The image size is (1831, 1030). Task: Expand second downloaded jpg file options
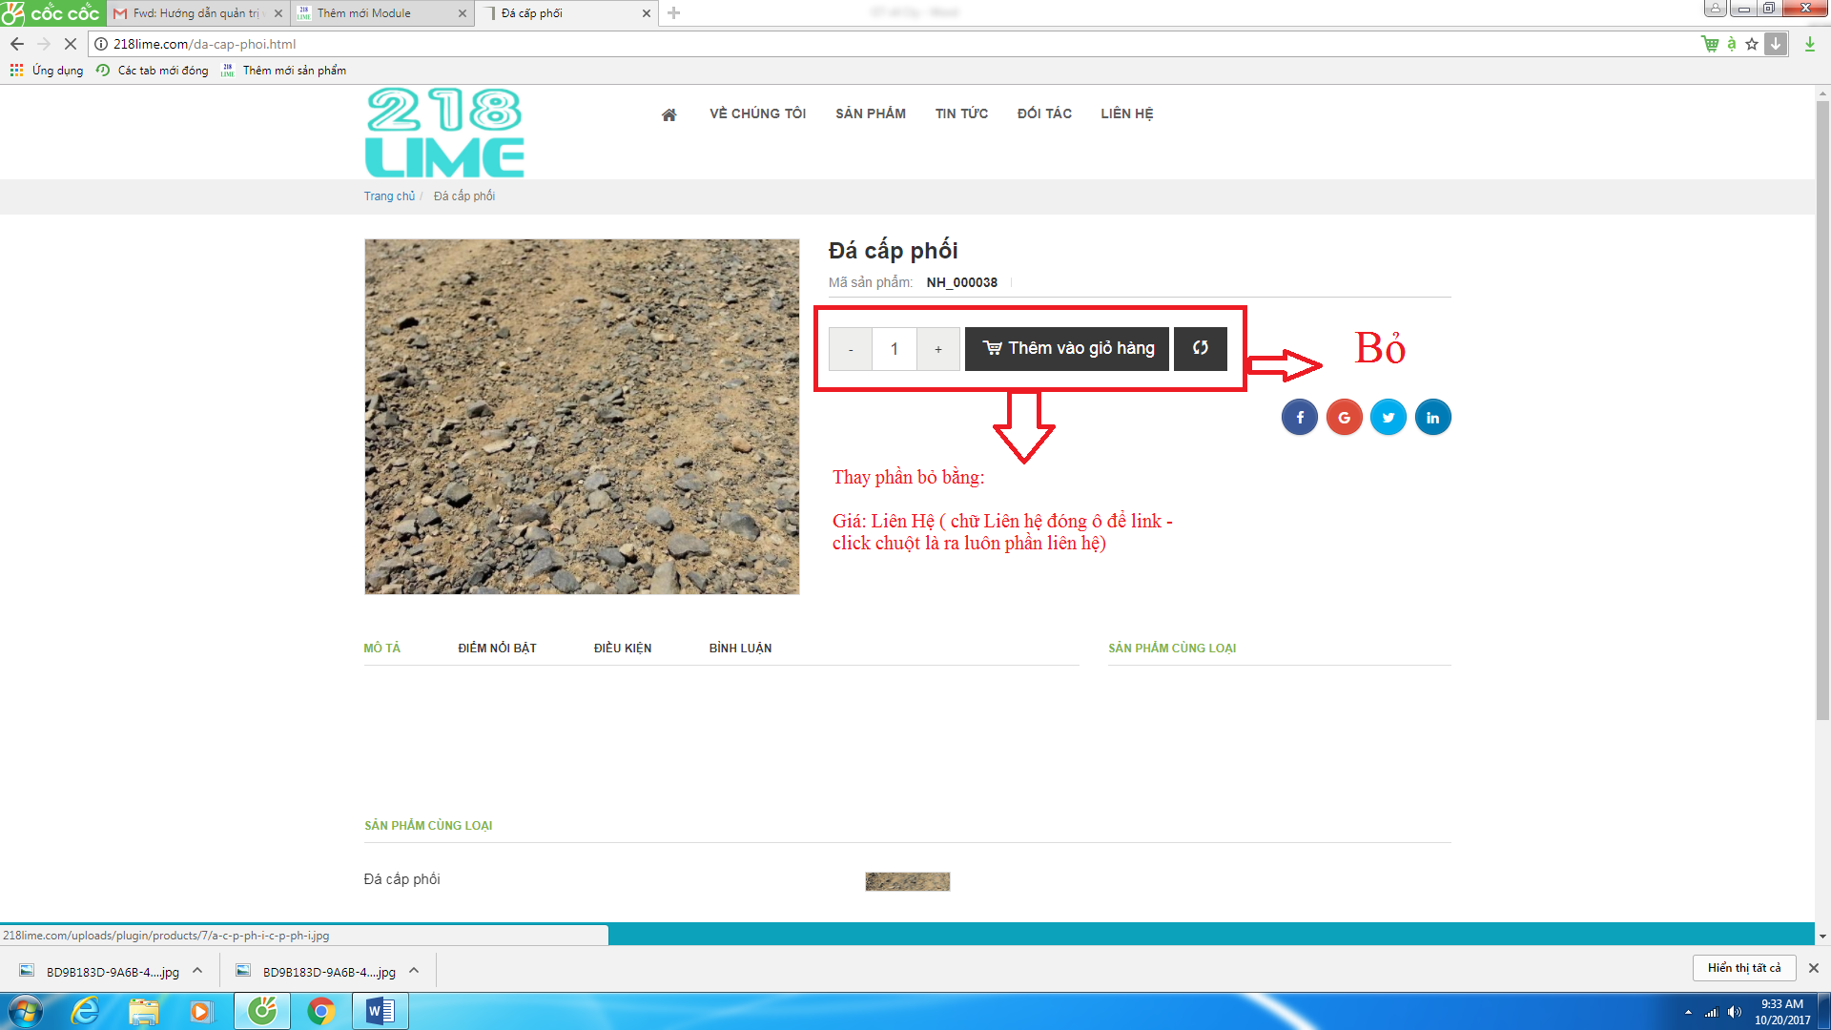click(x=414, y=971)
